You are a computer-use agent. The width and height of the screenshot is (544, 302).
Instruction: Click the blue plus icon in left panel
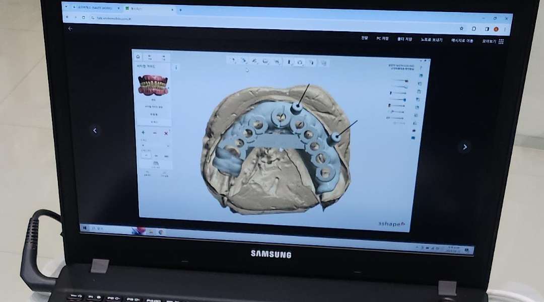[x=143, y=133]
